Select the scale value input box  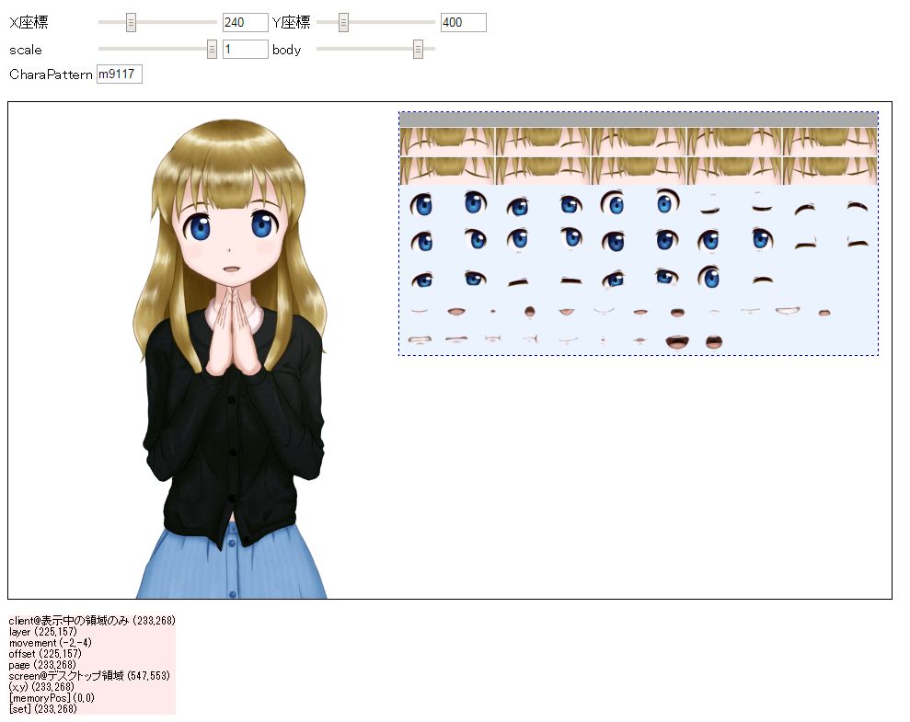245,50
